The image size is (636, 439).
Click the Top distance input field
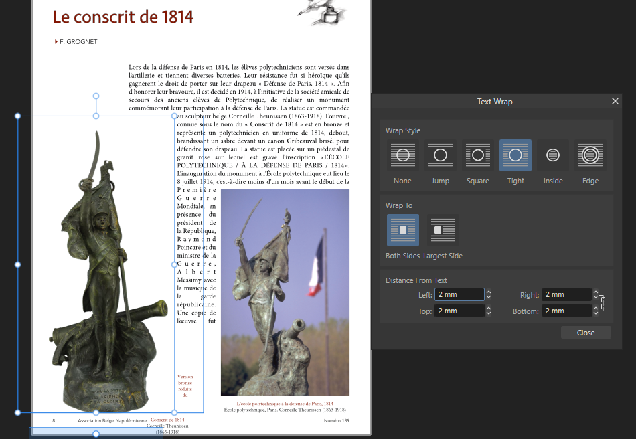pyautogui.click(x=459, y=311)
